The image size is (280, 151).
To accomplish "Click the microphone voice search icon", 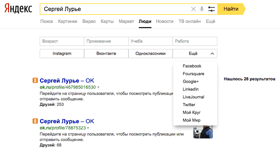I will [x=202, y=9].
